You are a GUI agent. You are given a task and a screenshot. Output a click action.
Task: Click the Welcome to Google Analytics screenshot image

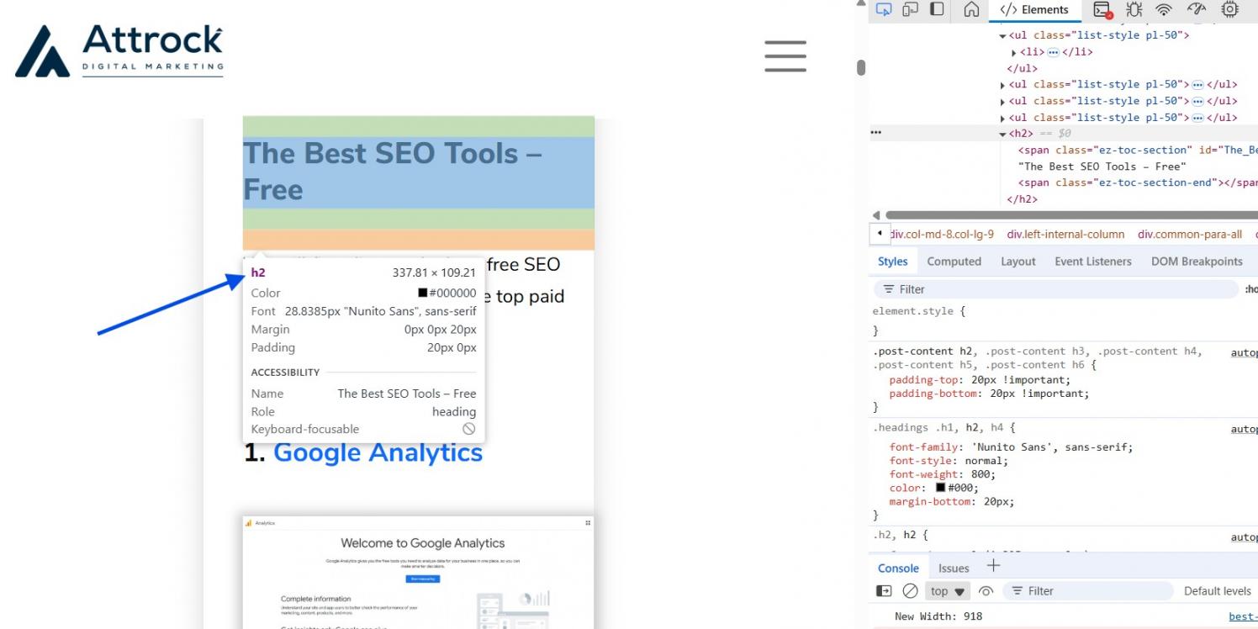[x=418, y=572]
